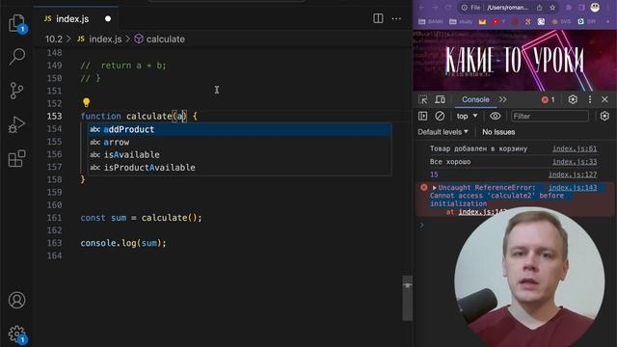Click the lightbulb quick-fix icon
Screen dimensions: 617x347
86,103
